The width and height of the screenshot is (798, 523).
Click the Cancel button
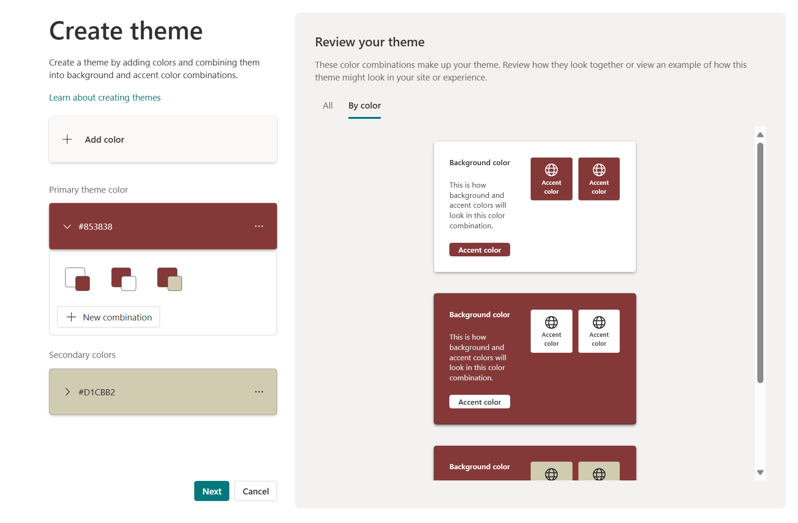click(x=255, y=491)
